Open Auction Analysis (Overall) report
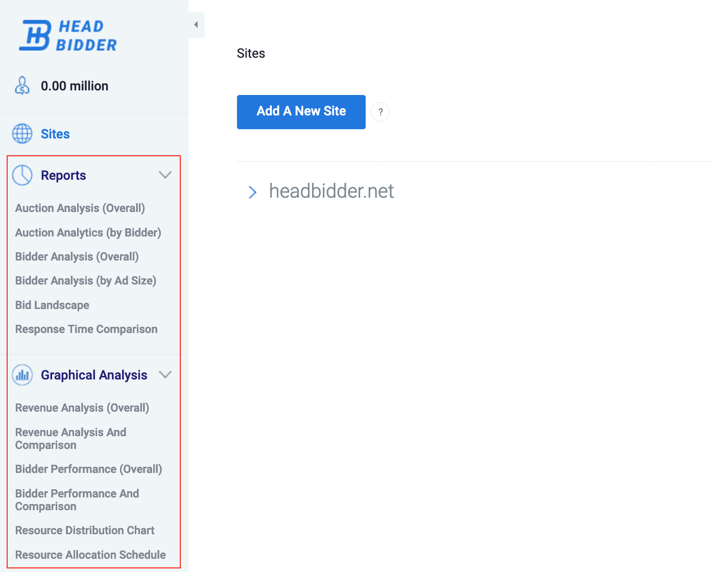This screenshot has height=572, width=714. (80, 208)
